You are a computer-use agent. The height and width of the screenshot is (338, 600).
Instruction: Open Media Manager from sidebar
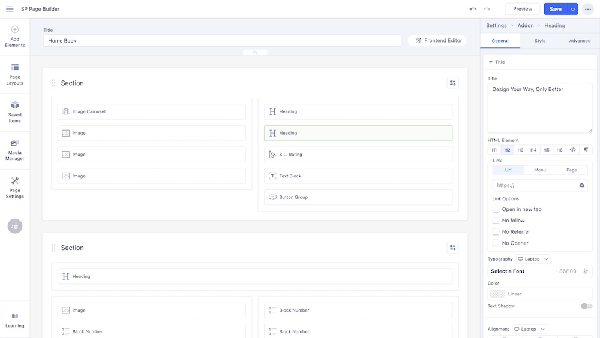pyautogui.click(x=15, y=150)
